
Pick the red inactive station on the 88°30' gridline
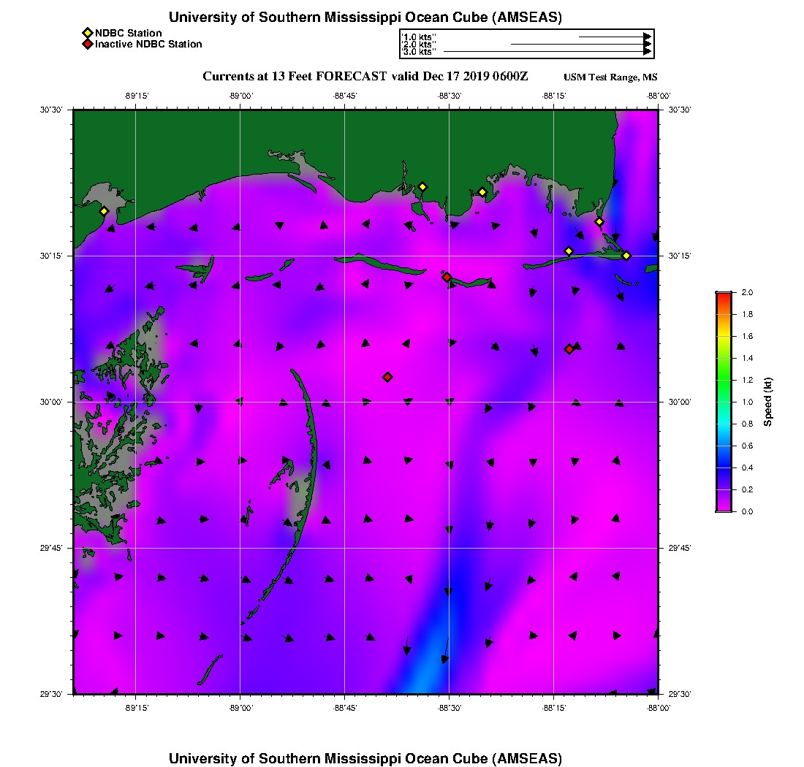coord(447,277)
